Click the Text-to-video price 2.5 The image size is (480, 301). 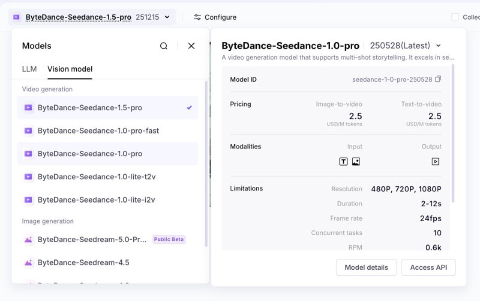(434, 116)
